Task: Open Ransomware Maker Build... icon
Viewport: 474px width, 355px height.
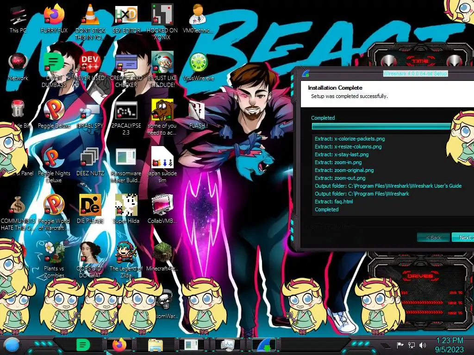Action: (126, 165)
